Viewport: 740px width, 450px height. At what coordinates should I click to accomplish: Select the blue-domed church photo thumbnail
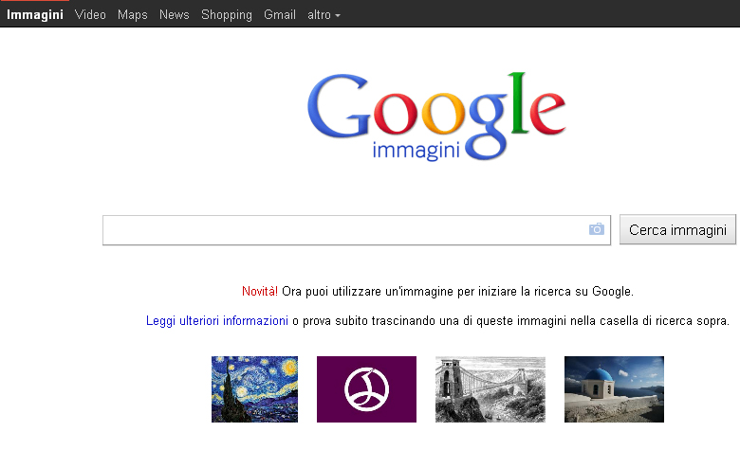coord(614,389)
